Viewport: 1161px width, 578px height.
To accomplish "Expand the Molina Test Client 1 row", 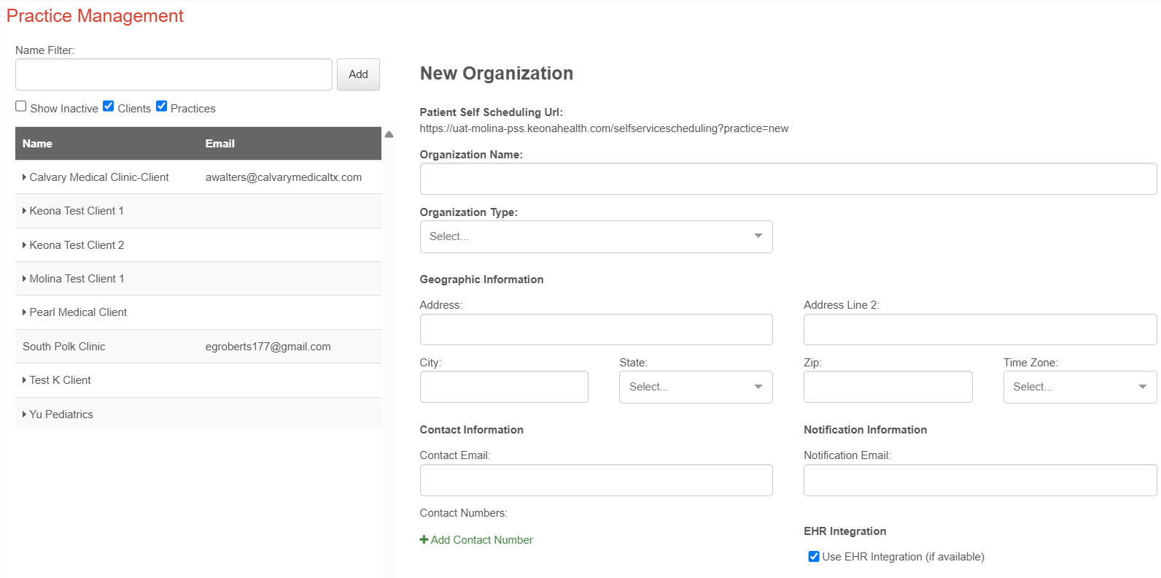I will coord(24,279).
